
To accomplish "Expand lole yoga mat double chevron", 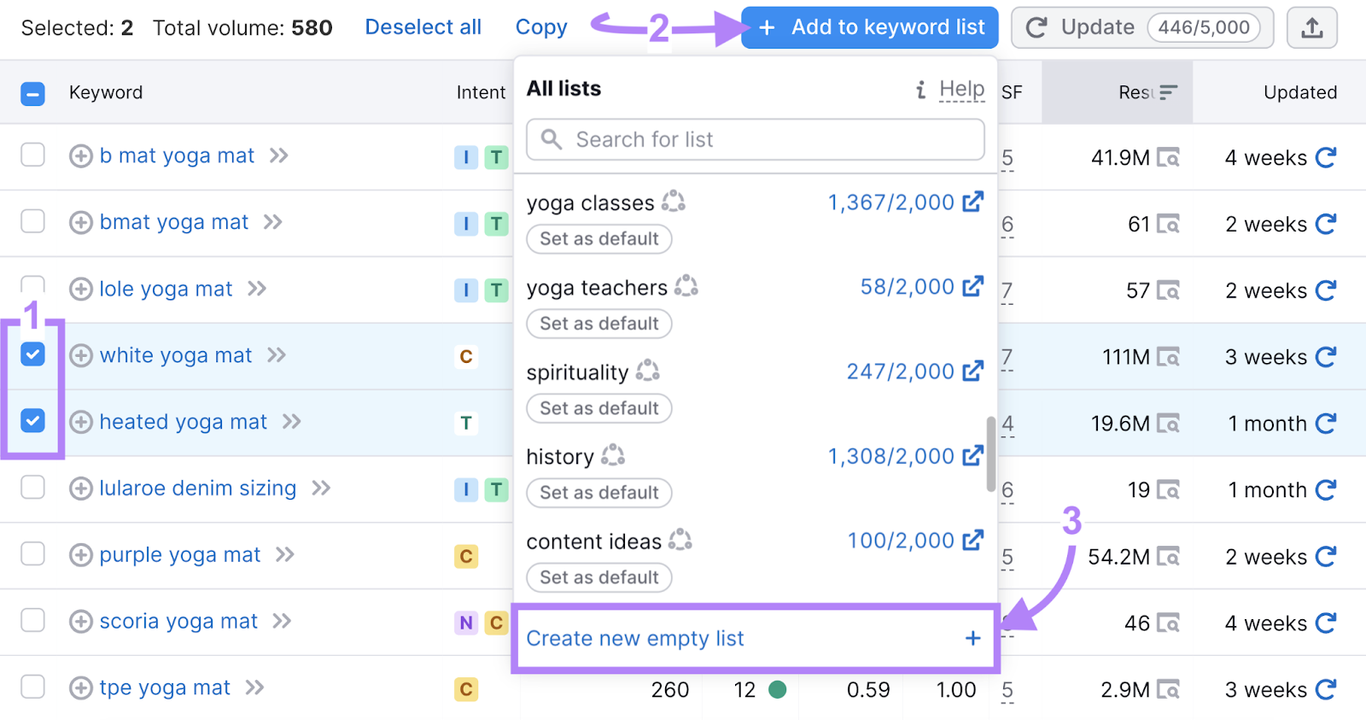I will 257,289.
